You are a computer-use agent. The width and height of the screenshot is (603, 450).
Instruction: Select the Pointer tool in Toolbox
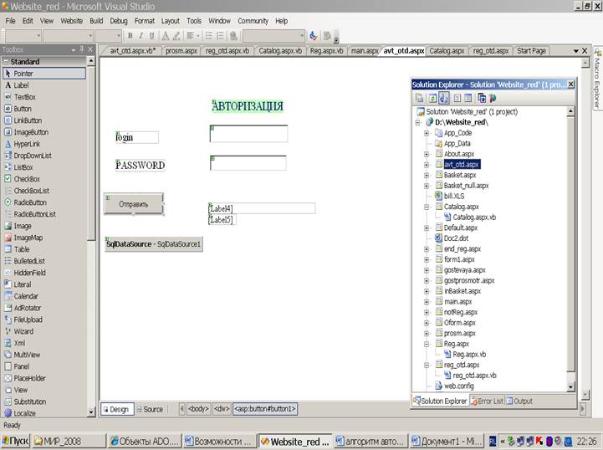[x=44, y=74]
